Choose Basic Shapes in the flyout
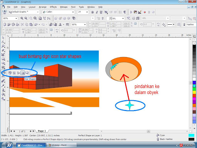The image size is (197, 148). point(10,73)
